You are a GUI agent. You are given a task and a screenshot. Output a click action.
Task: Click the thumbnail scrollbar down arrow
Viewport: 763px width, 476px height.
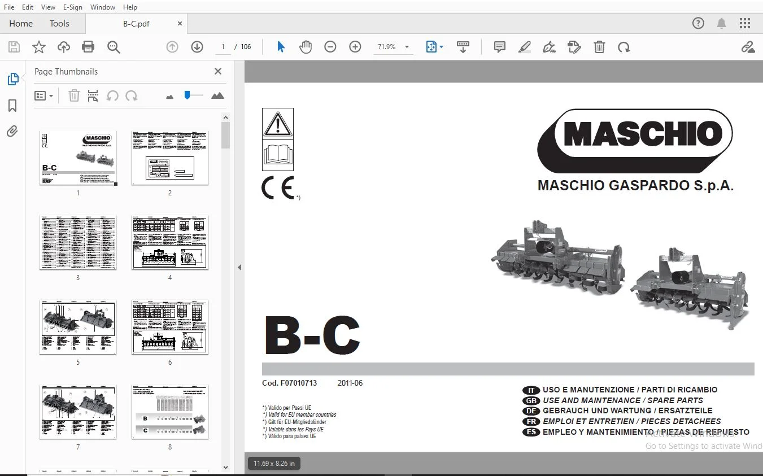click(225, 468)
